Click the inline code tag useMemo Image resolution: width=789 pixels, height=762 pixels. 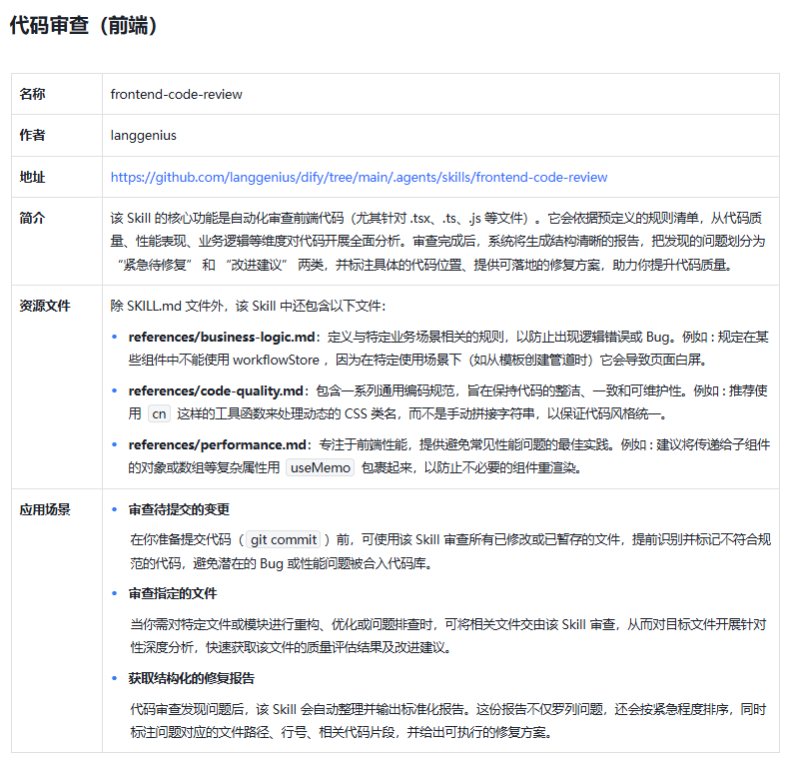pos(320,467)
